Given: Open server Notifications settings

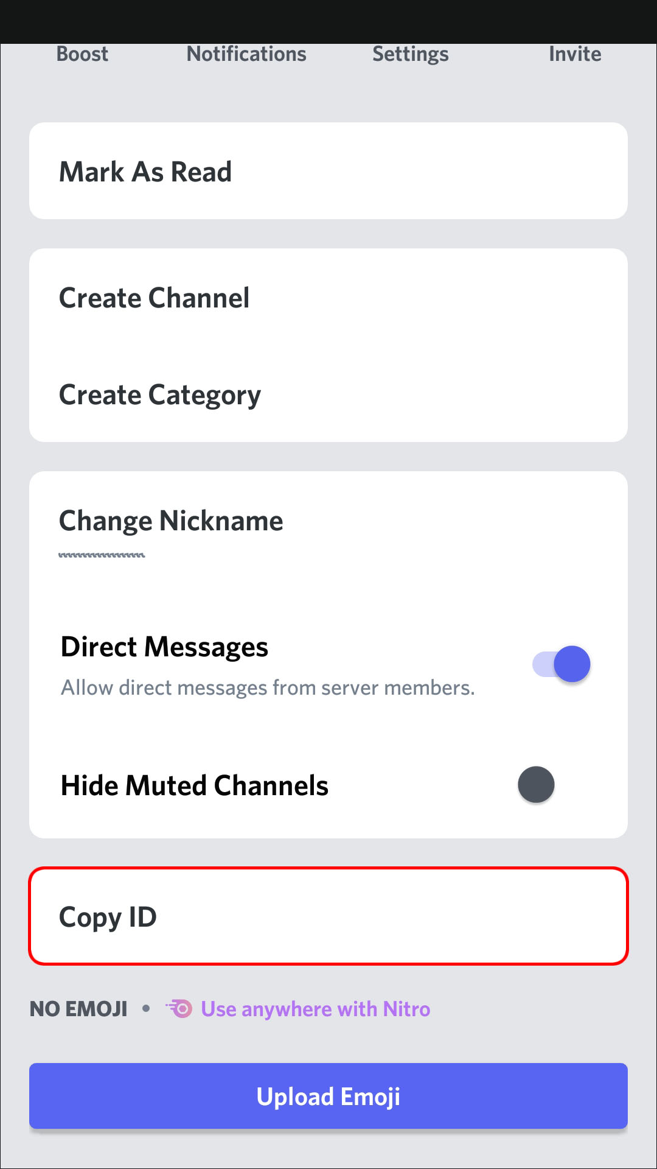Looking at the screenshot, I should pyautogui.click(x=246, y=54).
